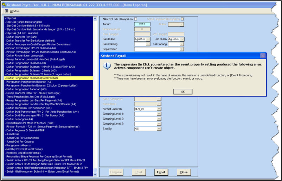Viewport: 282px width, 181px height.
Task: Click the Krishand Payroll key icon in title bar
Action: pyautogui.click(x=4, y=5)
